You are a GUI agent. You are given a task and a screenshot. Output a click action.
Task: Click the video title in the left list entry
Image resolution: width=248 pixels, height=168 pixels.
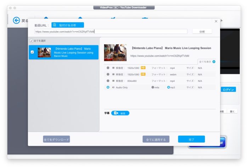click(x=74, y=52)
